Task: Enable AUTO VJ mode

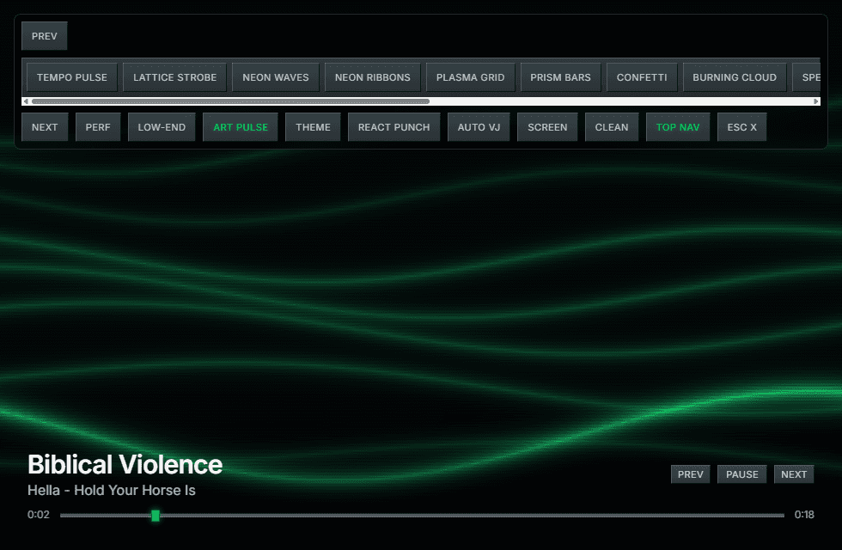Action: pyautogui.click(x=479, y=127)
